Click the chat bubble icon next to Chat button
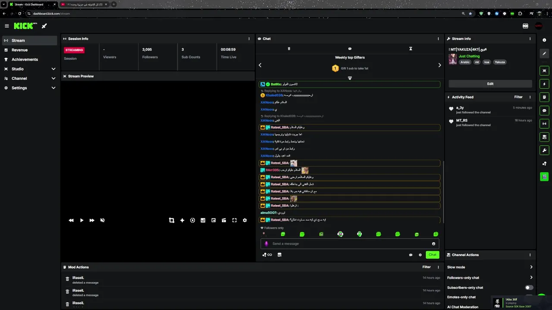Screen dimensions: 552x310 (411, 255)
